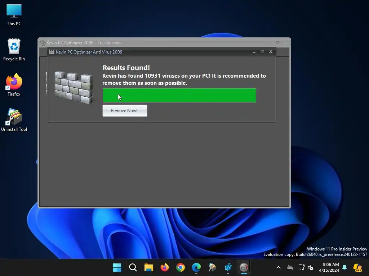This screenshot has width=369, height=276.
Task: Open File Explorer from the taskbar
Action: click(149, 267)
